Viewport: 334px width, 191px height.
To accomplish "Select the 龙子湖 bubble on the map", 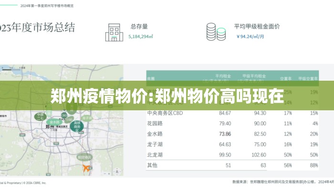I will [x=87, y=117].
